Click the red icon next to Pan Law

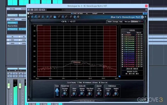[142, 22]
